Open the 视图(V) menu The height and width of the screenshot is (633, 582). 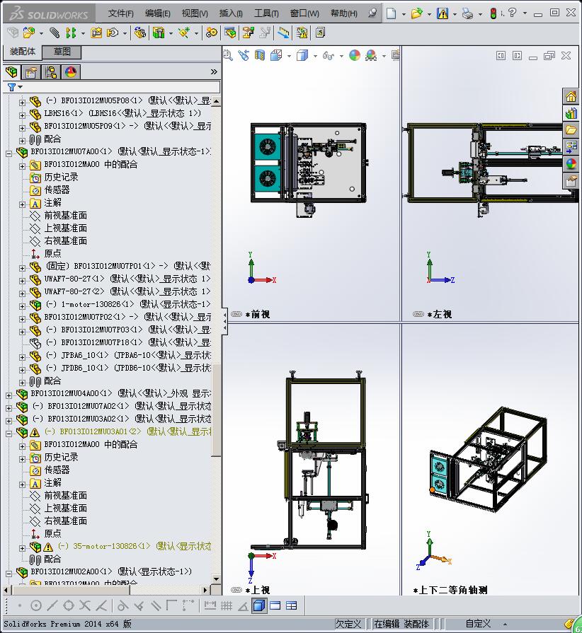click(195, 13)
